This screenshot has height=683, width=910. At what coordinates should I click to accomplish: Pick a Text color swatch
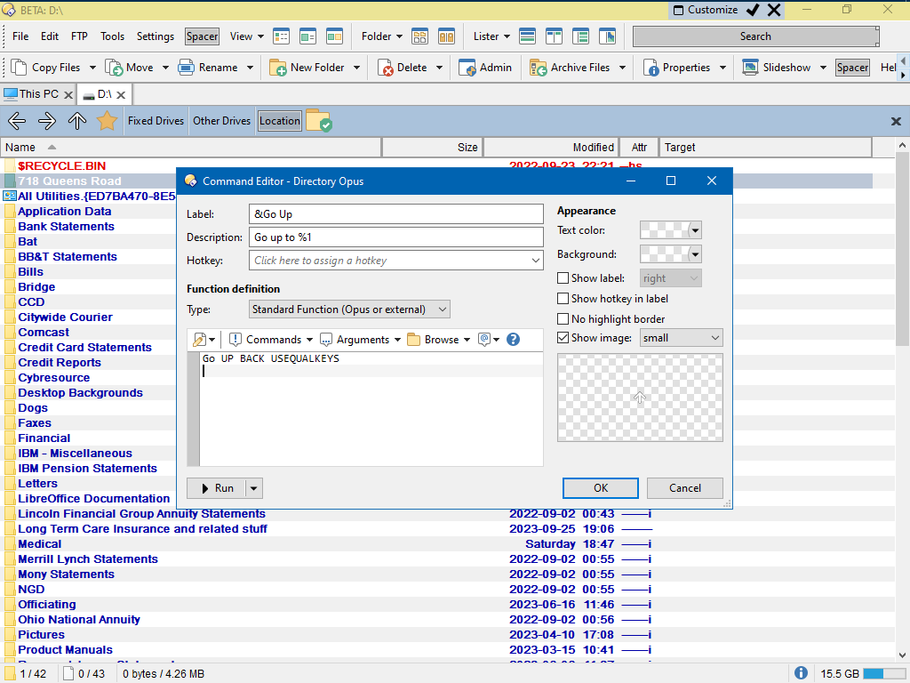(x=670, y=230)
